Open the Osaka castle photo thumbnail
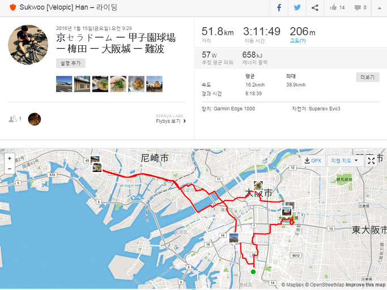This screenshot has height=290, width=387. [154, 84]
